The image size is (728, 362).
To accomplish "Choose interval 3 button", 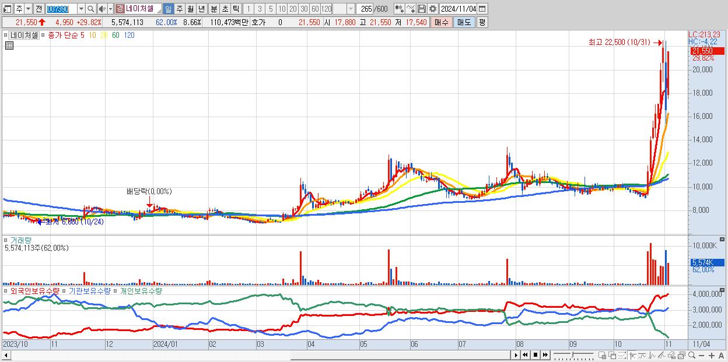I will coord(260,9).
